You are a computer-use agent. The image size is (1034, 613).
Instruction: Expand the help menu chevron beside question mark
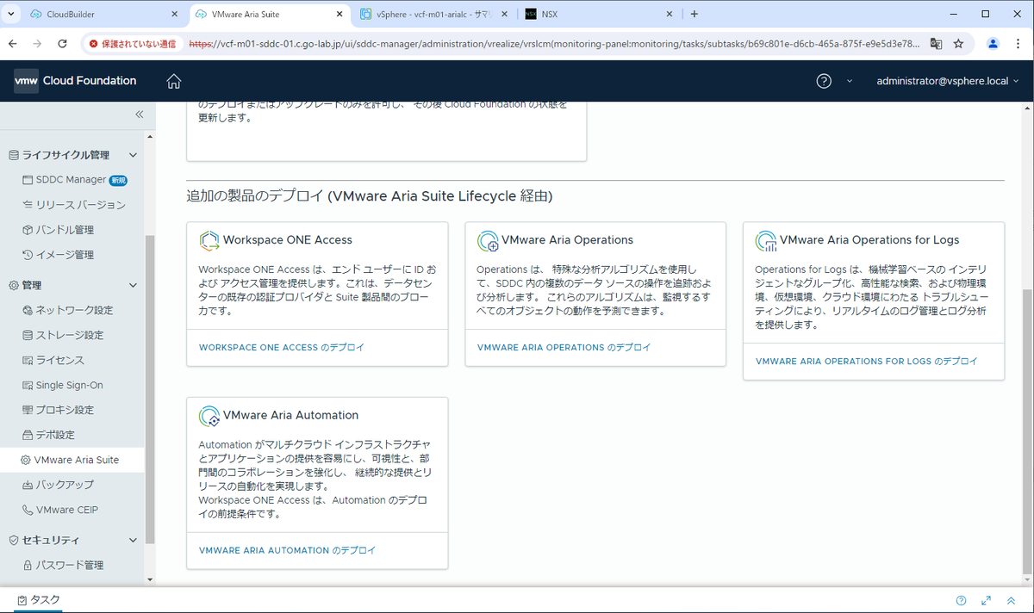click(x=849, y=81)
